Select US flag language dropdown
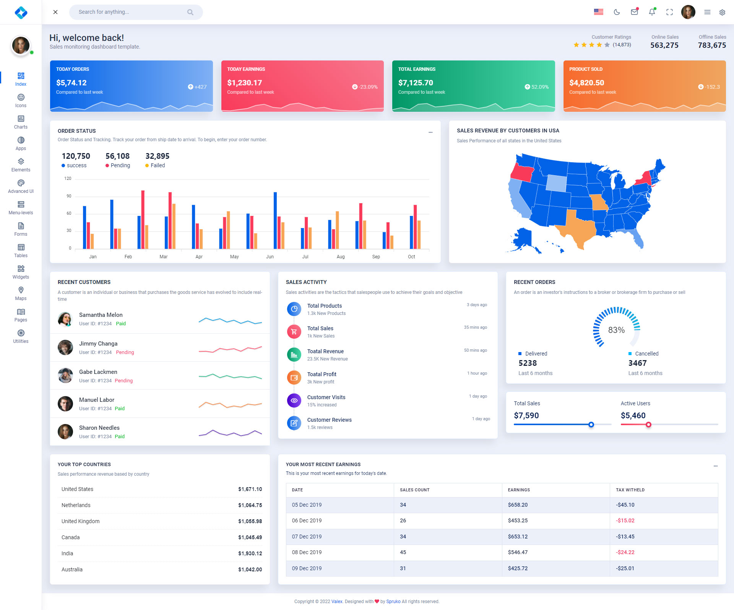 click(x=599, y=12)
